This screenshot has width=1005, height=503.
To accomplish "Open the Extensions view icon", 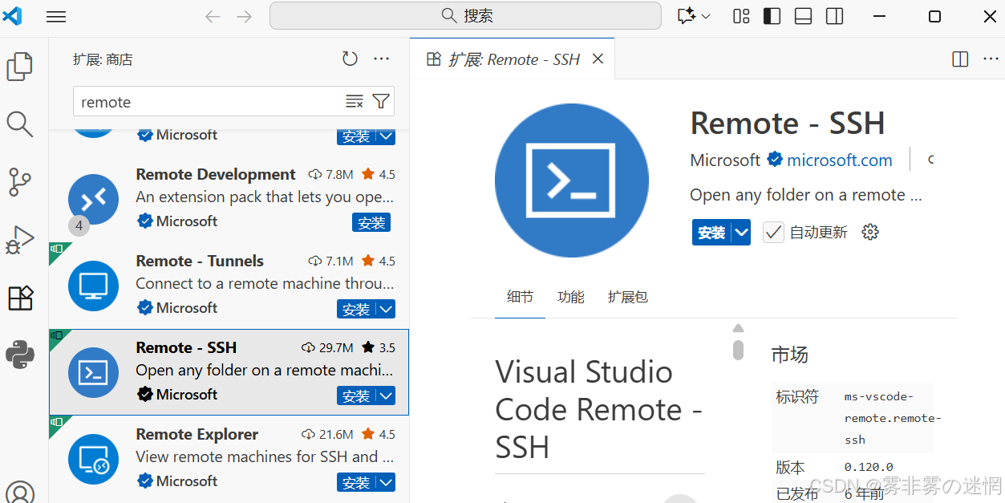I will pyautogui.click(x=20, y=298).
